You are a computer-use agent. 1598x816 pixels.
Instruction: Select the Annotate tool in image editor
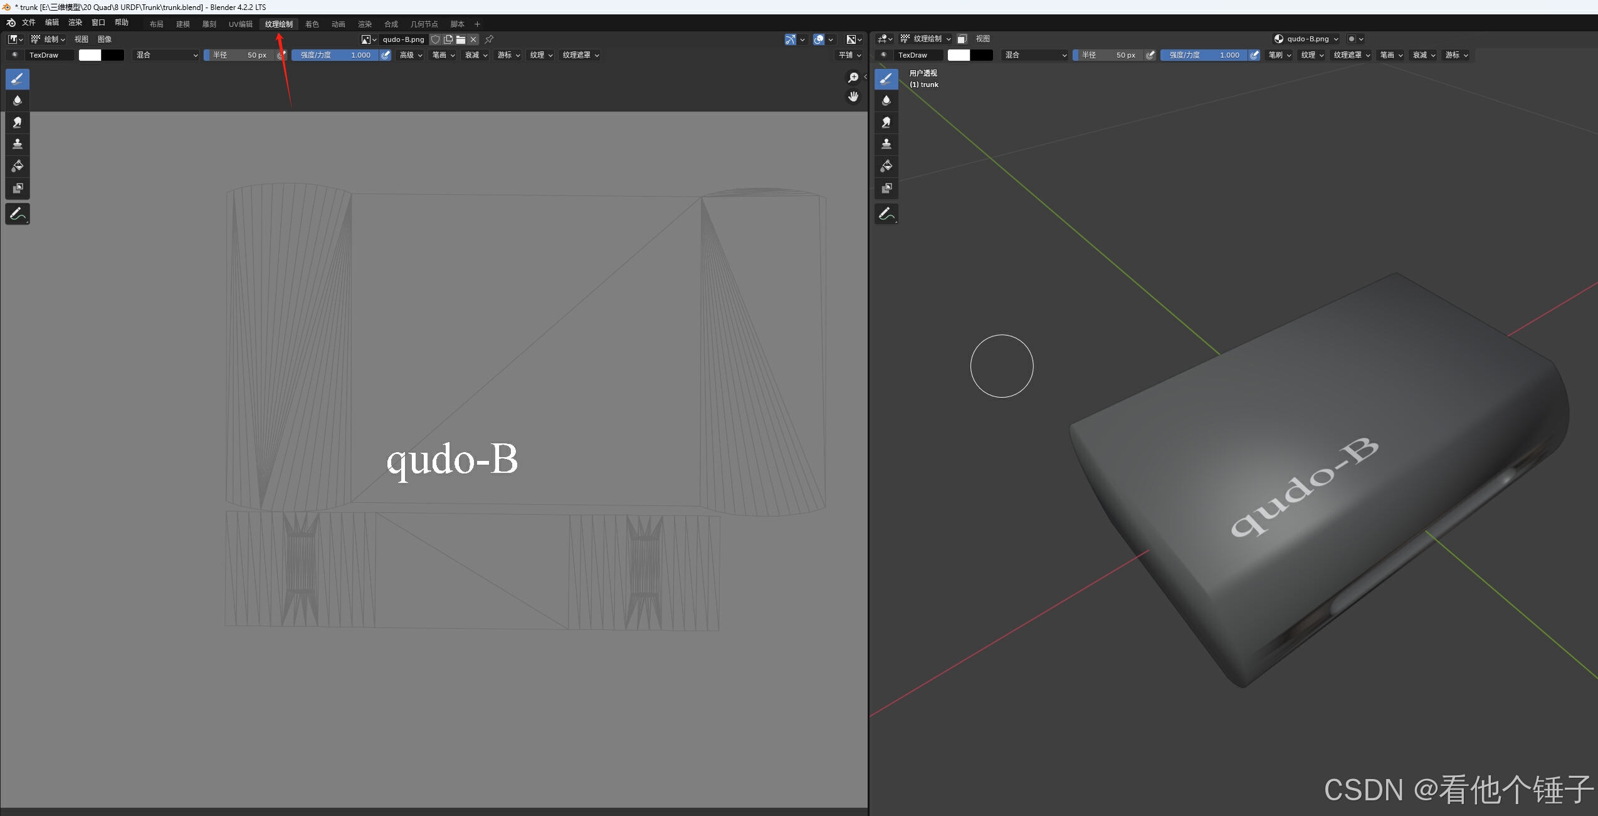(x=18, y=214)
